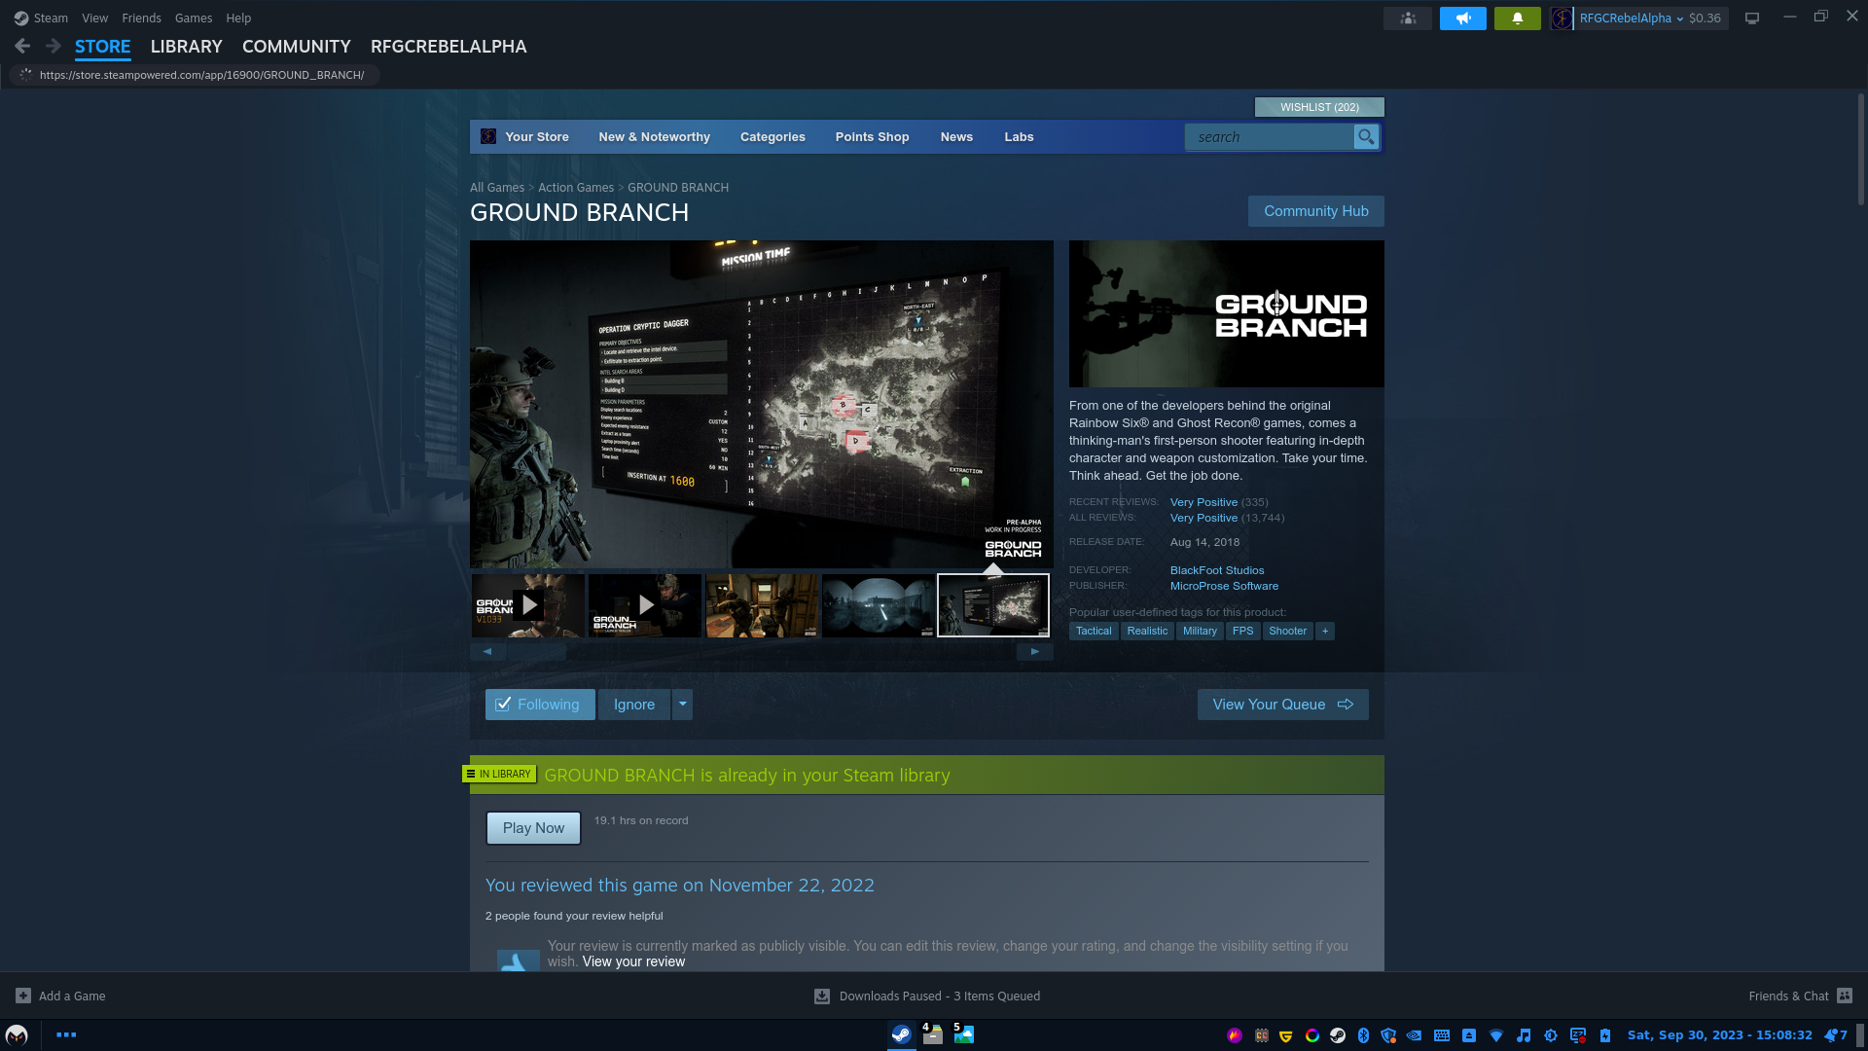Switch to the LIBRARY tab
The image size is (1868, 1051).
coord(186,47)
